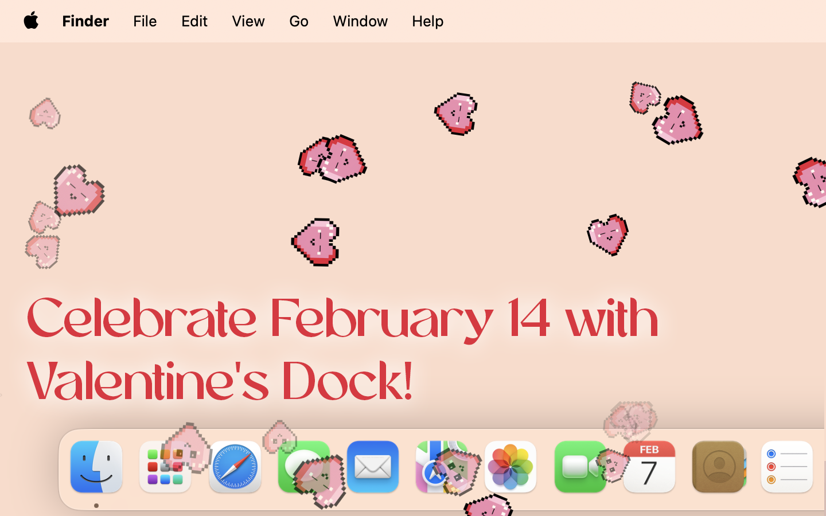
Task: Open the Apple menu
Action: tap(32, 21)
